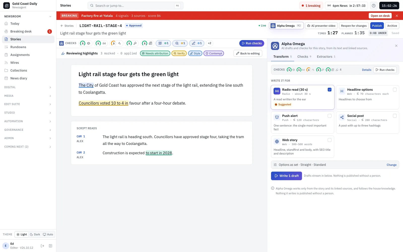403x252 pixels.
Task: Check the Push alert option
Action: tap(329, 116)
